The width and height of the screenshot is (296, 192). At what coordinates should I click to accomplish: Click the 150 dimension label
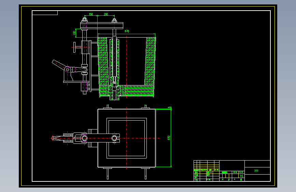click(91, 14)
